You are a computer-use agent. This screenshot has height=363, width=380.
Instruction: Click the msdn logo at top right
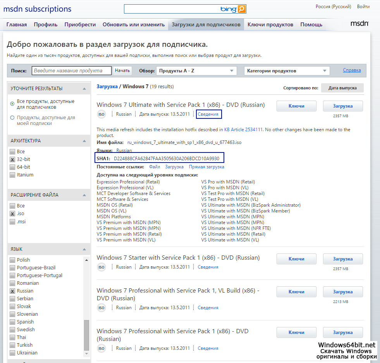click(x=359, y=24)
